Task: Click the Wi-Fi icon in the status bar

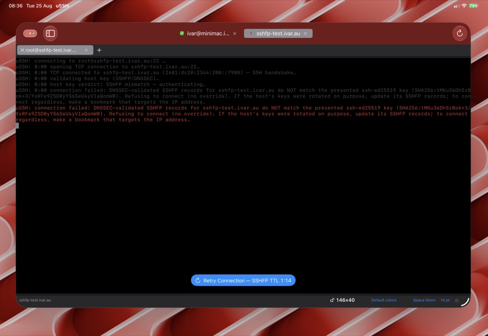Action: [464, 6]
